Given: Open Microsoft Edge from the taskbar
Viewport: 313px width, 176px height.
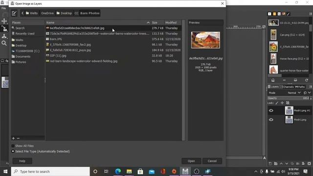Looking at the screenshot, I should coord(118,172).
